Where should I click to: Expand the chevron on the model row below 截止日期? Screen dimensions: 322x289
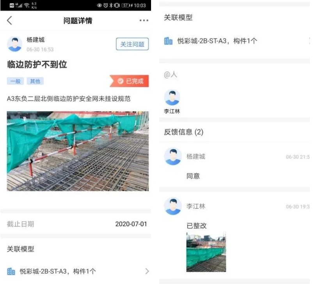147,271
